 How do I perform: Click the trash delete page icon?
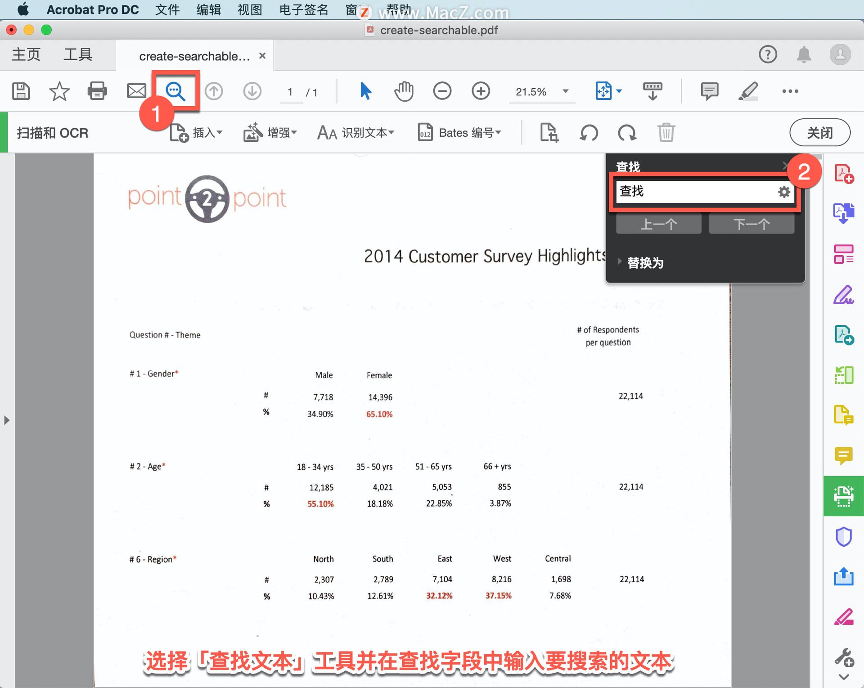click(x=666, y=133)
